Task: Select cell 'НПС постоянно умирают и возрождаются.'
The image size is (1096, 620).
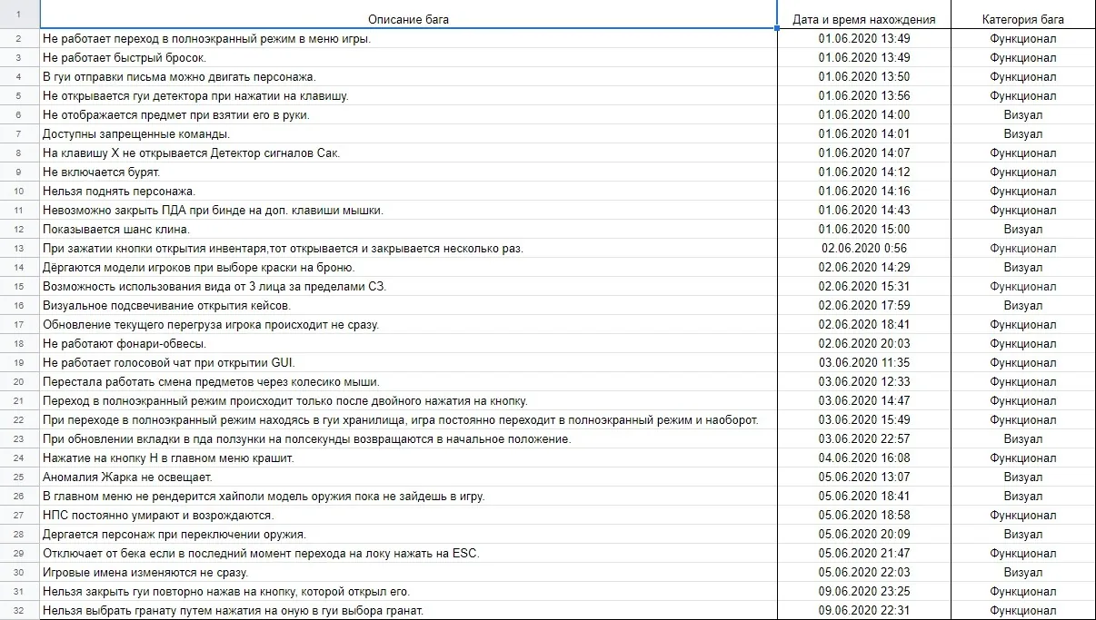Action: coord(408,515)
